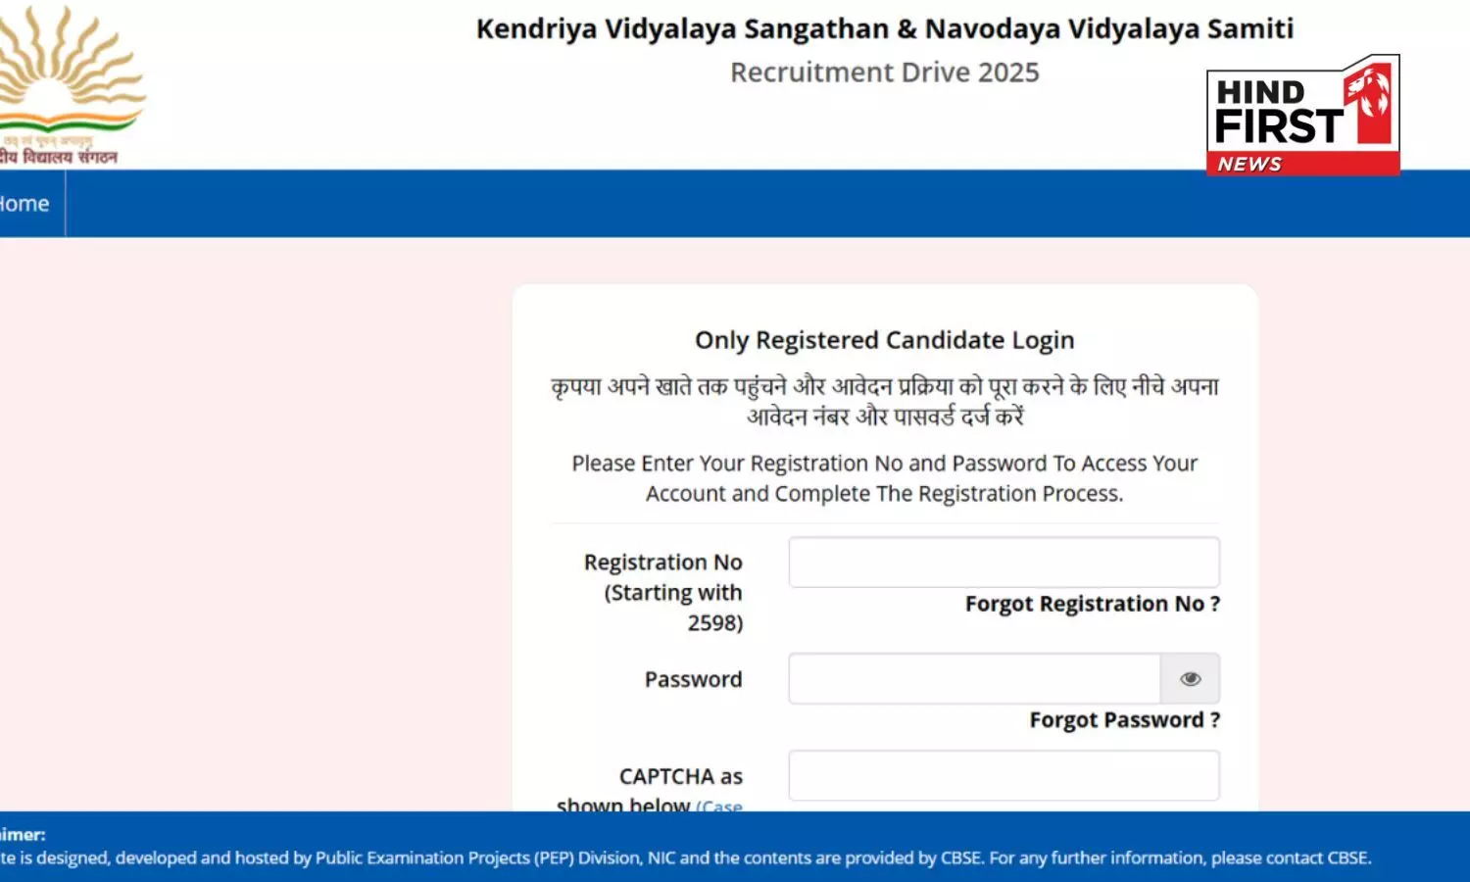Open the Home menu item
The image size is (1470, 882).
[x=24, y=204]
